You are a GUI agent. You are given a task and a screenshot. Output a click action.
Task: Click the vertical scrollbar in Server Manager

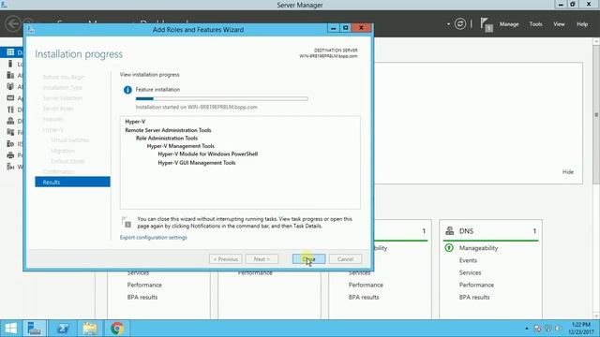596,114
